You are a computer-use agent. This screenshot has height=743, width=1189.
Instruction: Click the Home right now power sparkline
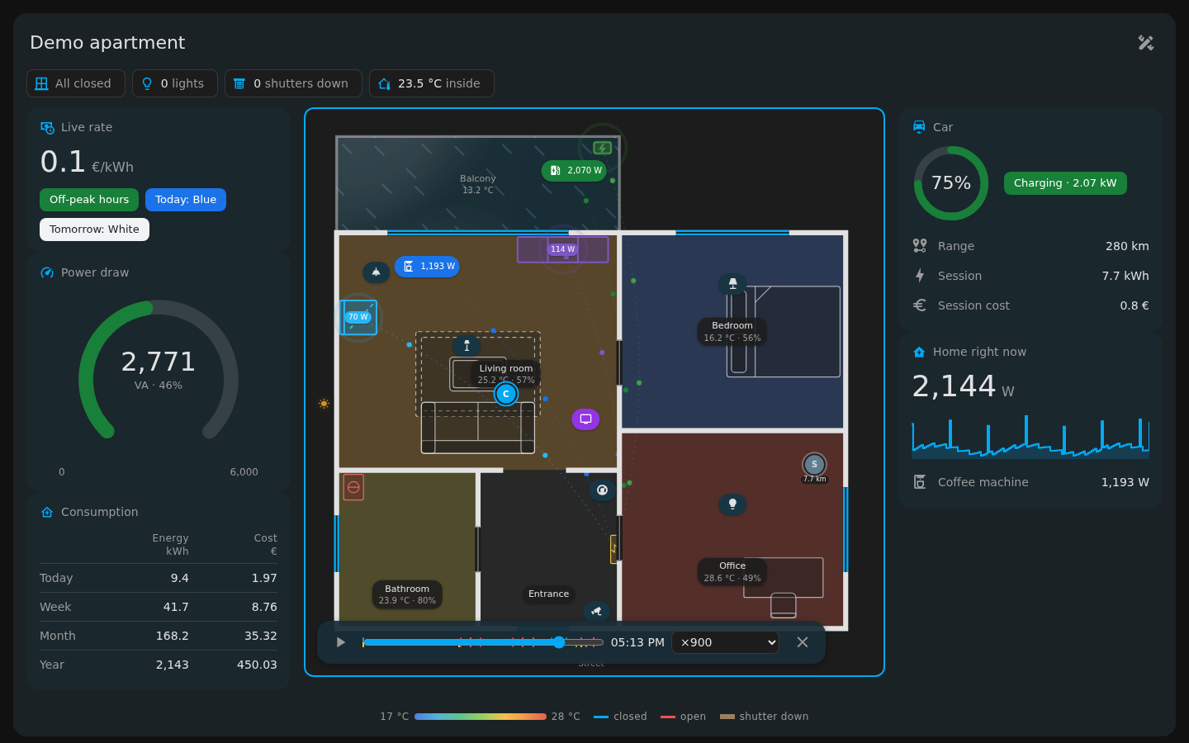coord(1030,437)
